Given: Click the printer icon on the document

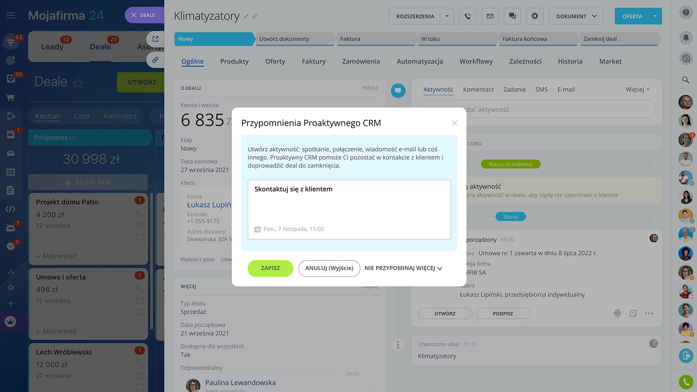Looking at the screenshot, I should 617,313.
